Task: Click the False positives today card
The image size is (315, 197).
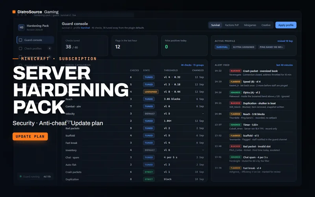Action: (184, 46)
